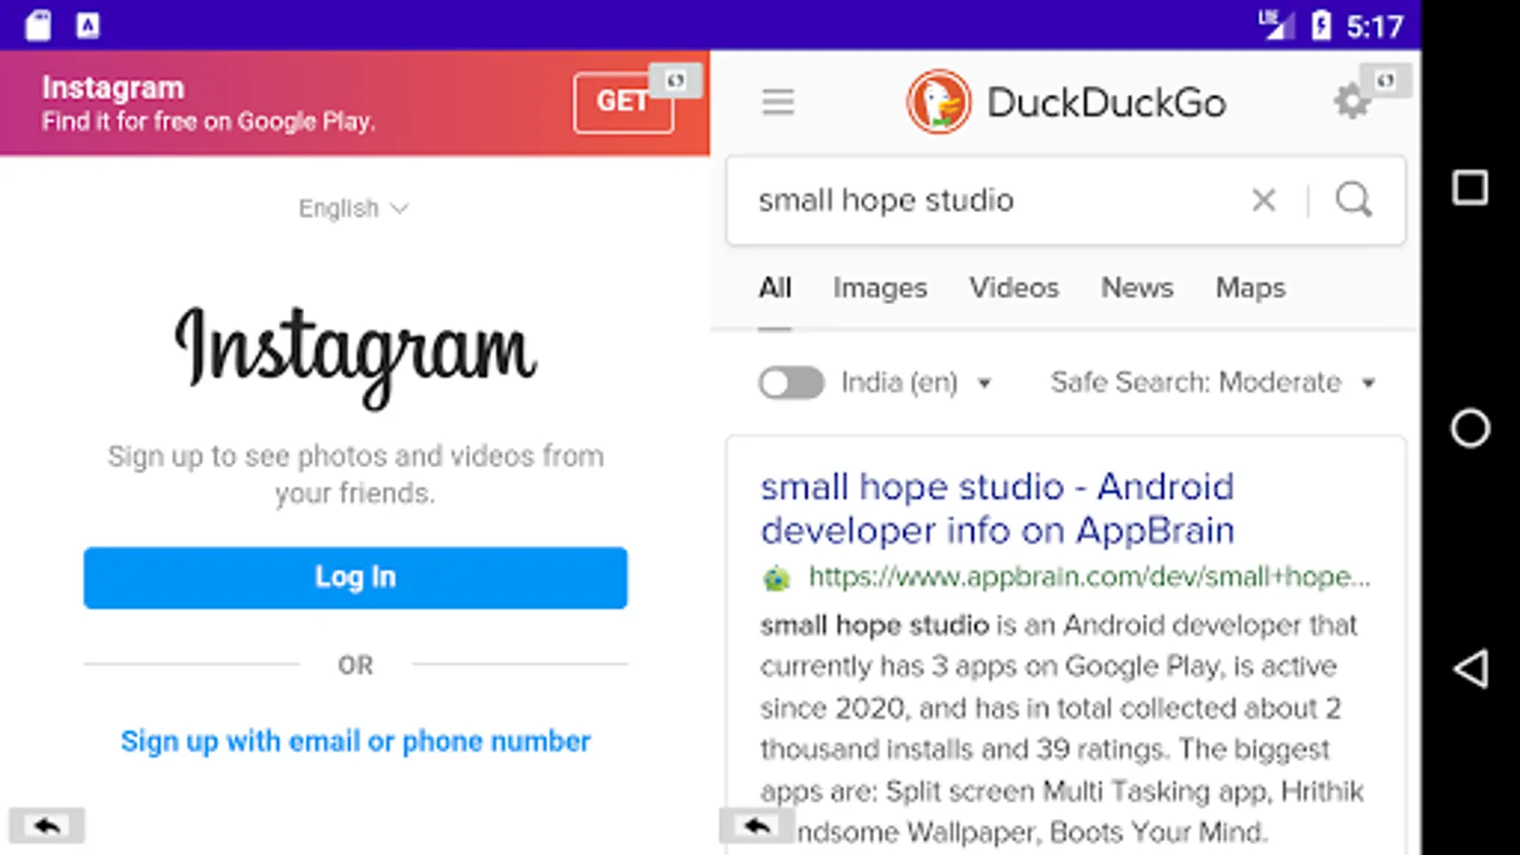Click Sign up with email or phone number

355,741
